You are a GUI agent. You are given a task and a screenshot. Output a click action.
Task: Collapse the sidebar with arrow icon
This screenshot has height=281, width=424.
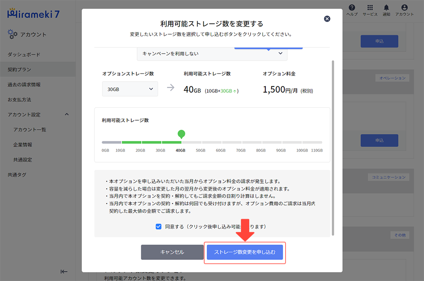pos(64,271)
